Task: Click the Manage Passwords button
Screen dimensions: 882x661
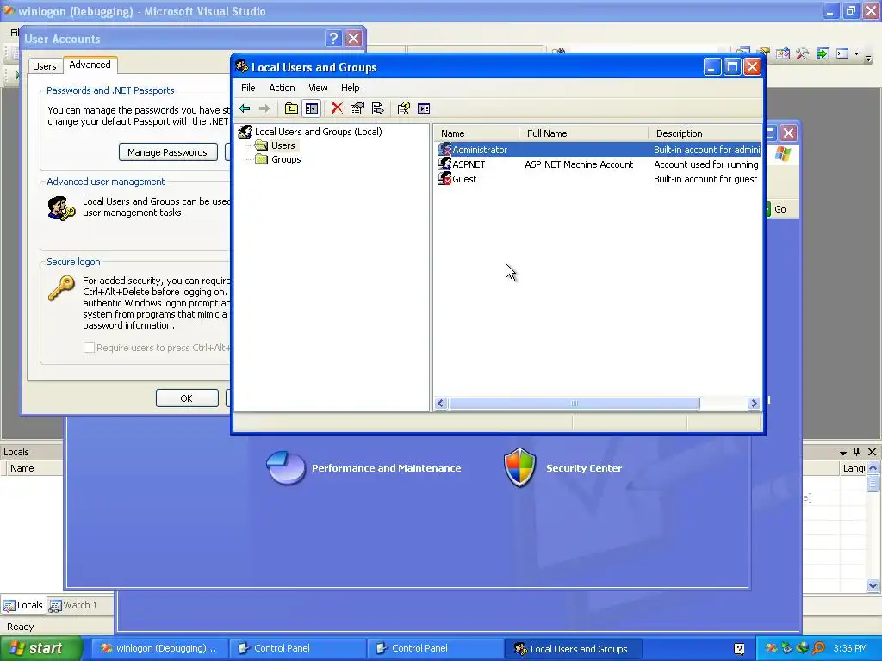Action: (168, 152)
